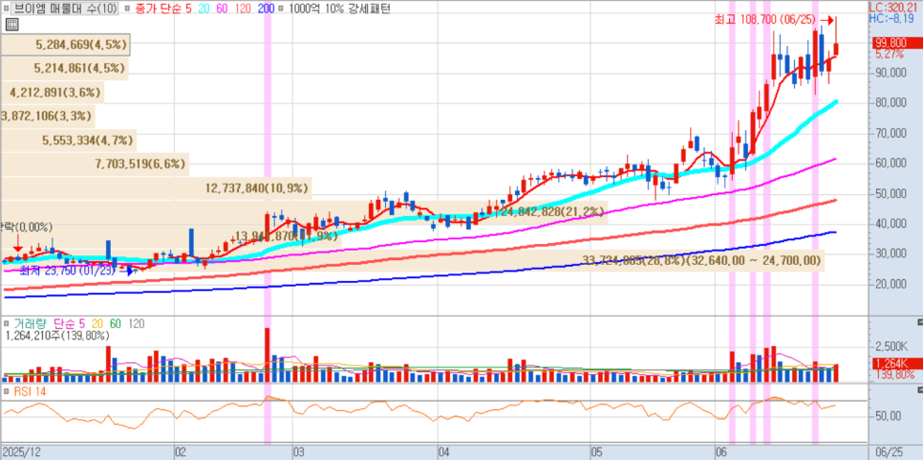The height and width of the screenshot is (460, 923).
Task: Click the 139.80% volume ratio on axis
Action: pyautogui.click(x=894, y=374)
